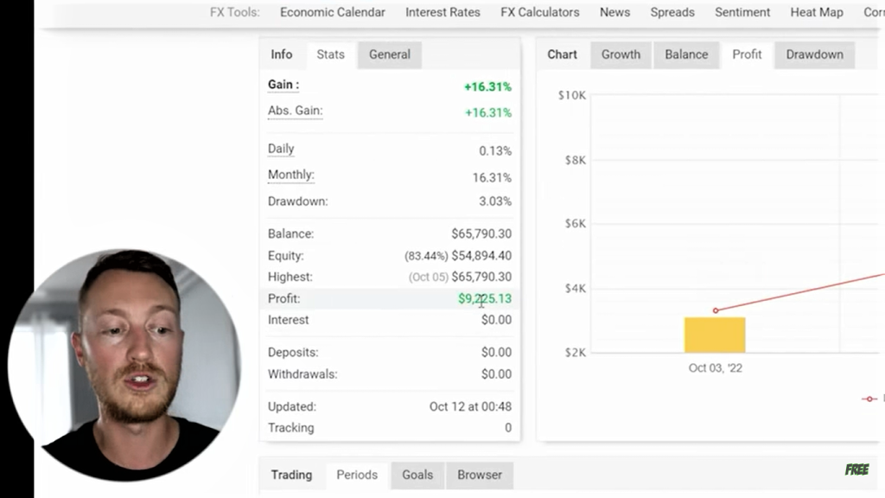Go to the News section

click(614, 12)
